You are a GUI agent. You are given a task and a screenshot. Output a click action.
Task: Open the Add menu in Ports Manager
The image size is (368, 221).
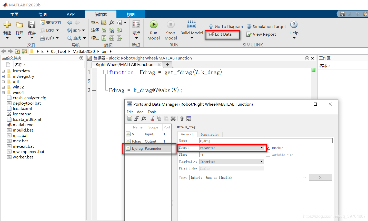[140, 112]
